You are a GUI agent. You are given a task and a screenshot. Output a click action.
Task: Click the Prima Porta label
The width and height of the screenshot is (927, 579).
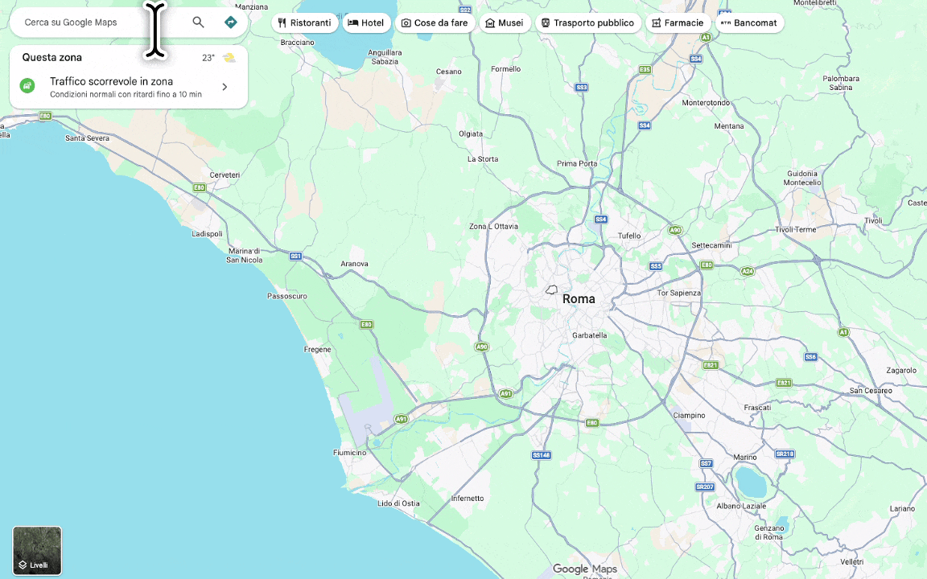(x=577, y=164)
